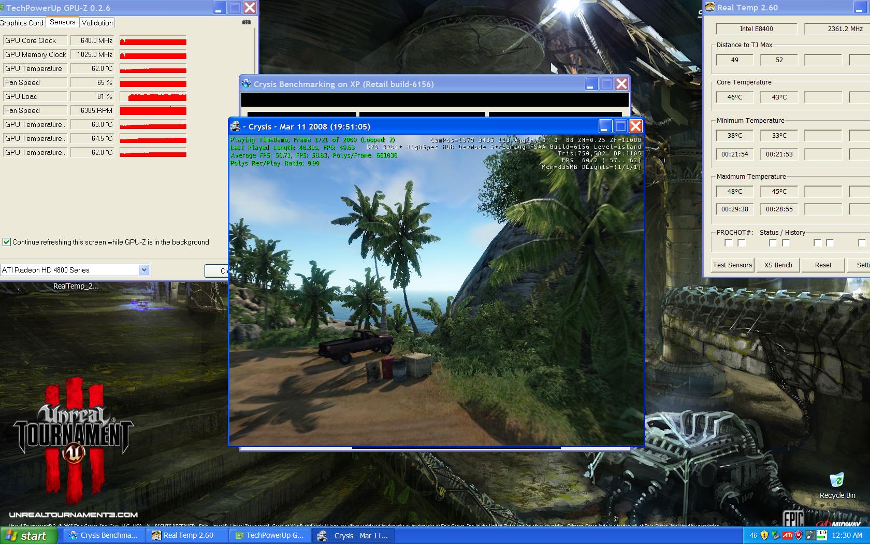Click Distance to TJ Max value 49
Screen dimensions: 870x544
click(734, 60)
